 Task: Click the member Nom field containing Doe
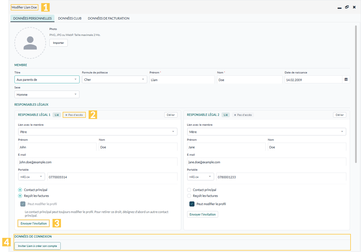[250, 80]
